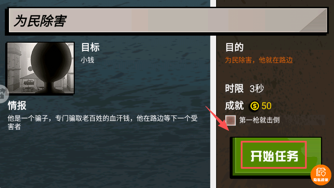Click the orange objective text 为民除害，他就在路边
334x188 pixels.
click(259, 60)
